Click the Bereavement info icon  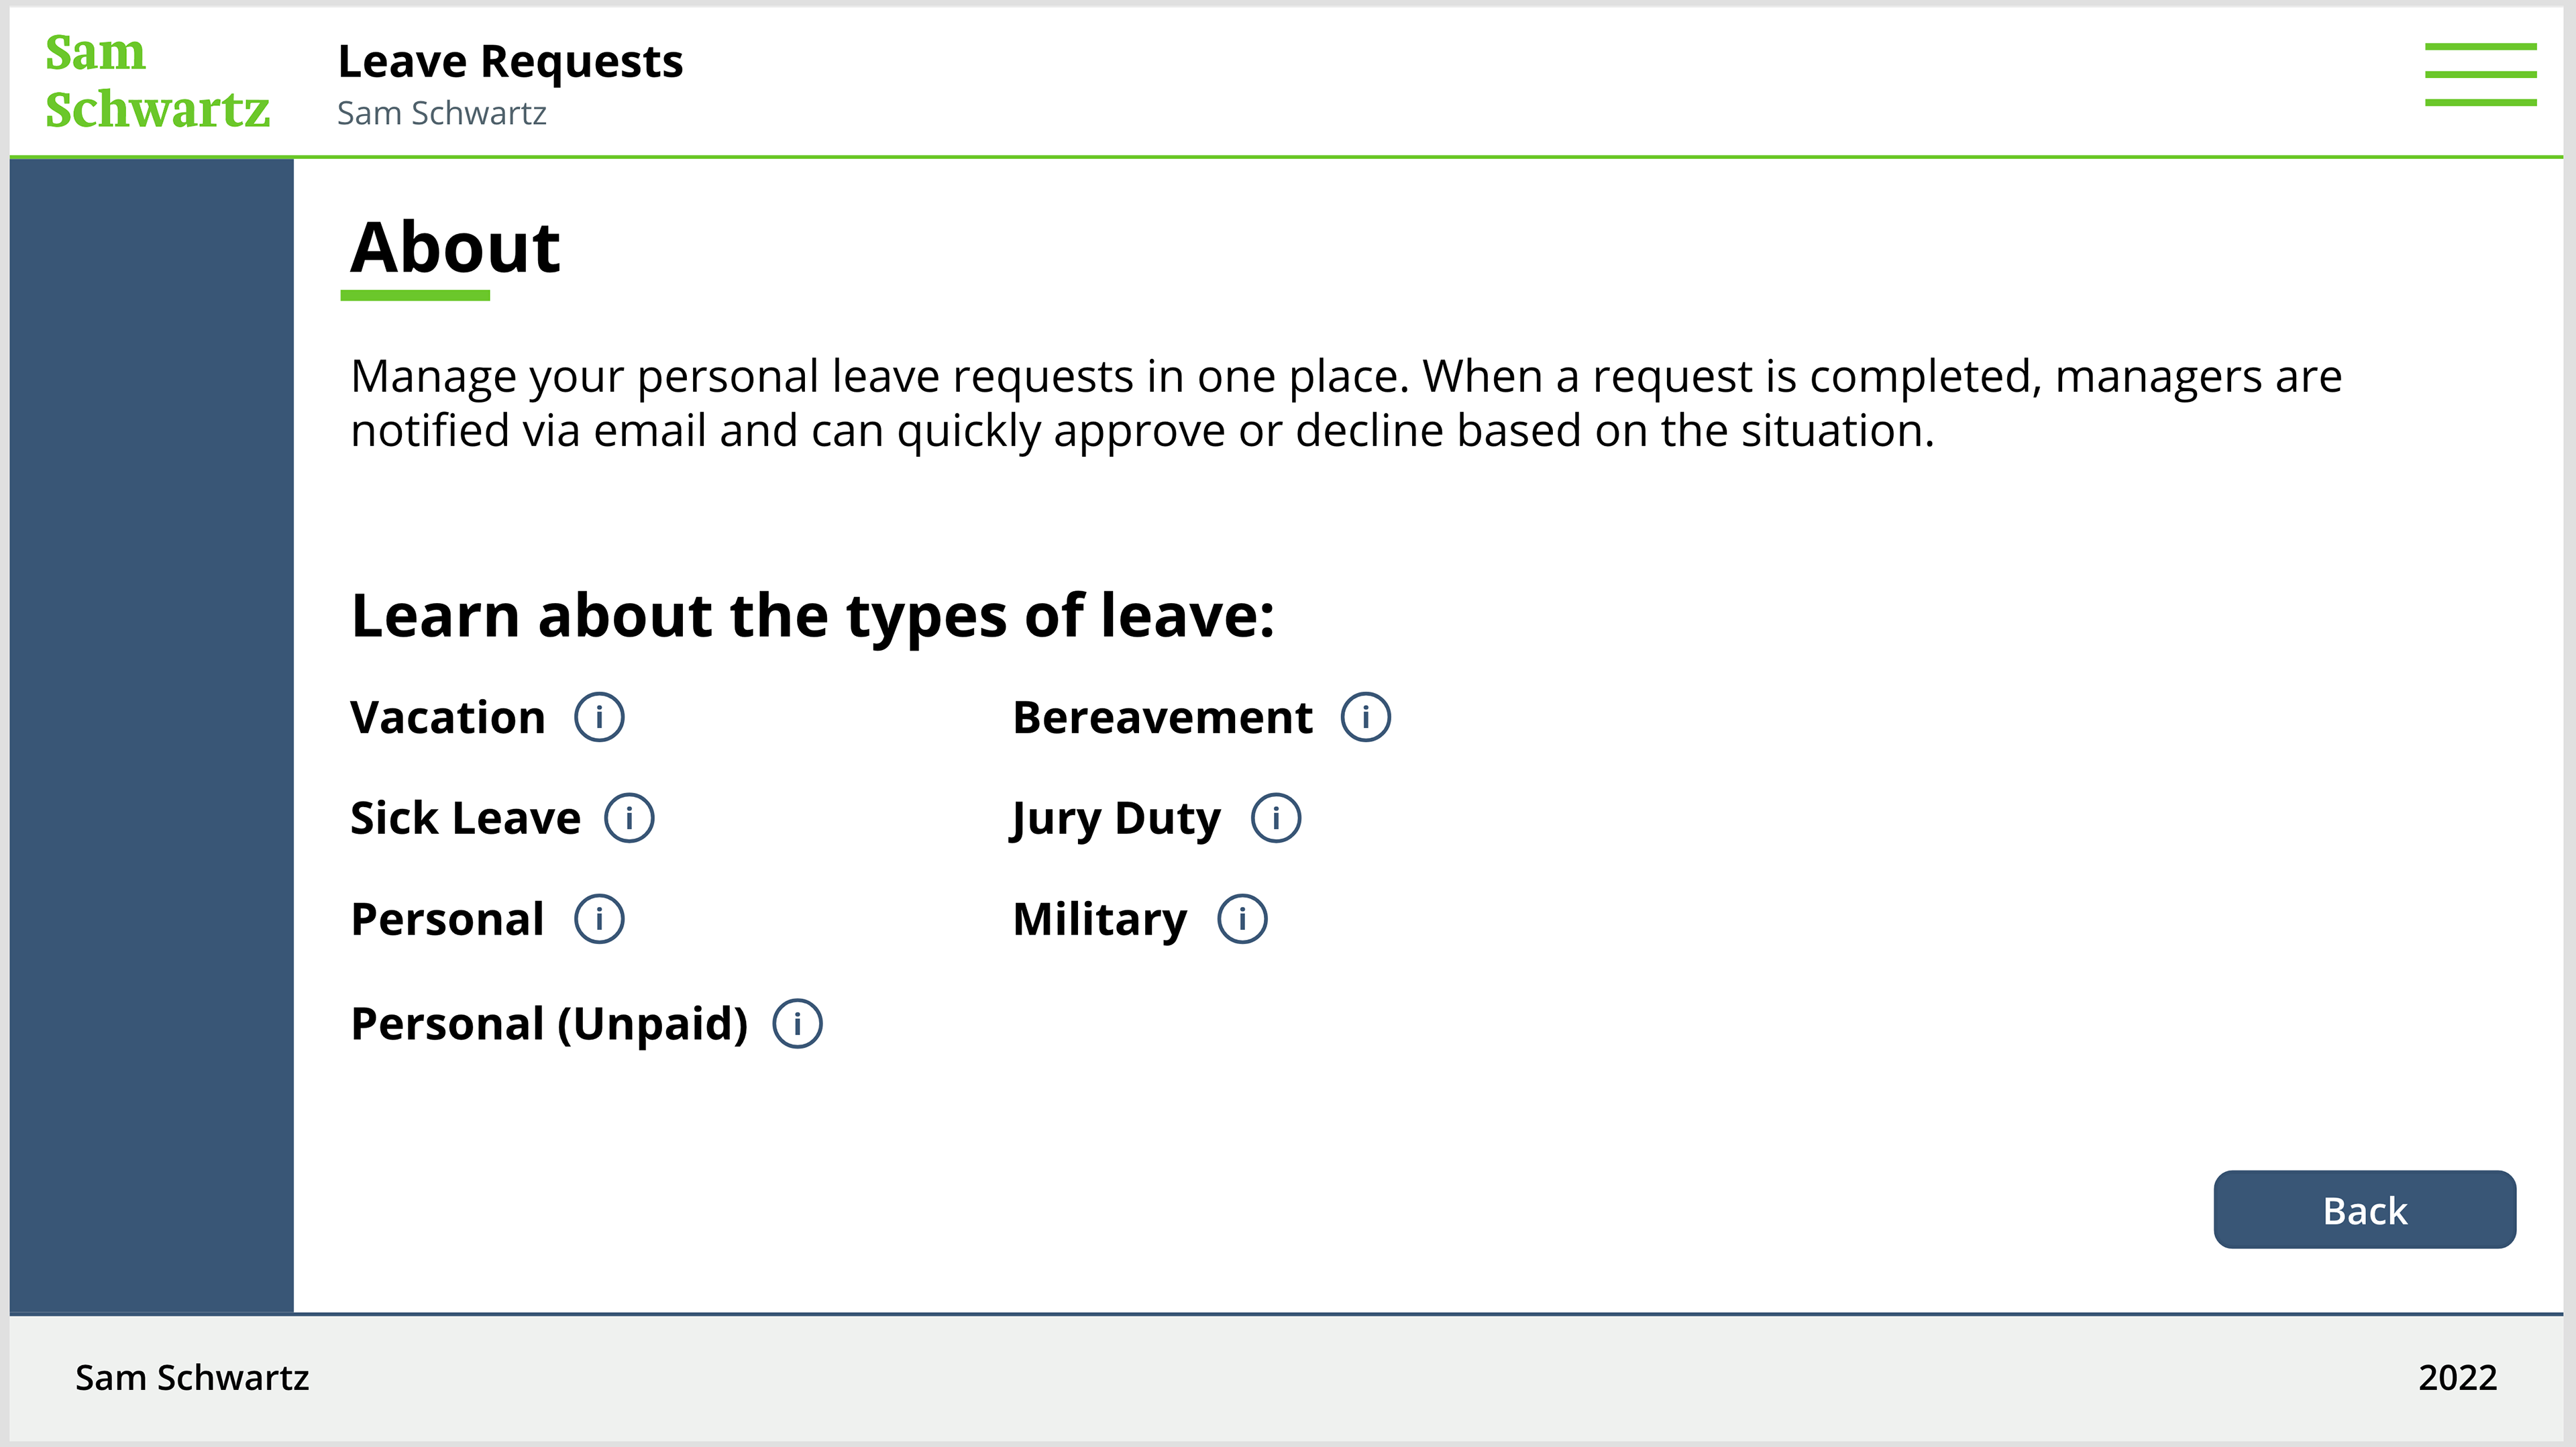click(1365, 717)
